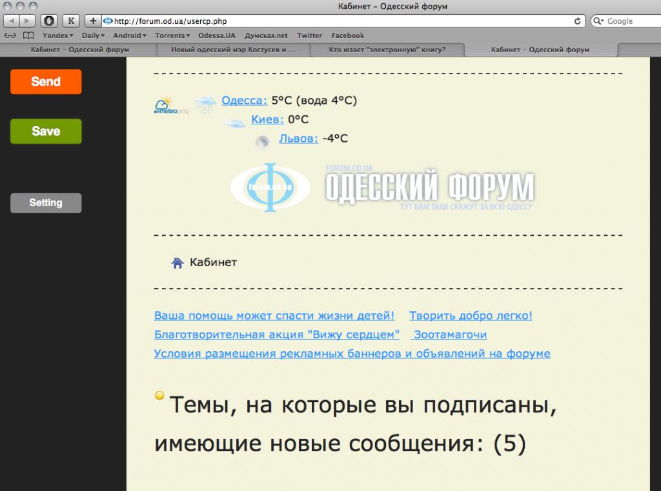The image size is (661, 491).
Task: Open the Torrents bookmarks dropdown
Action: point(172,35)
